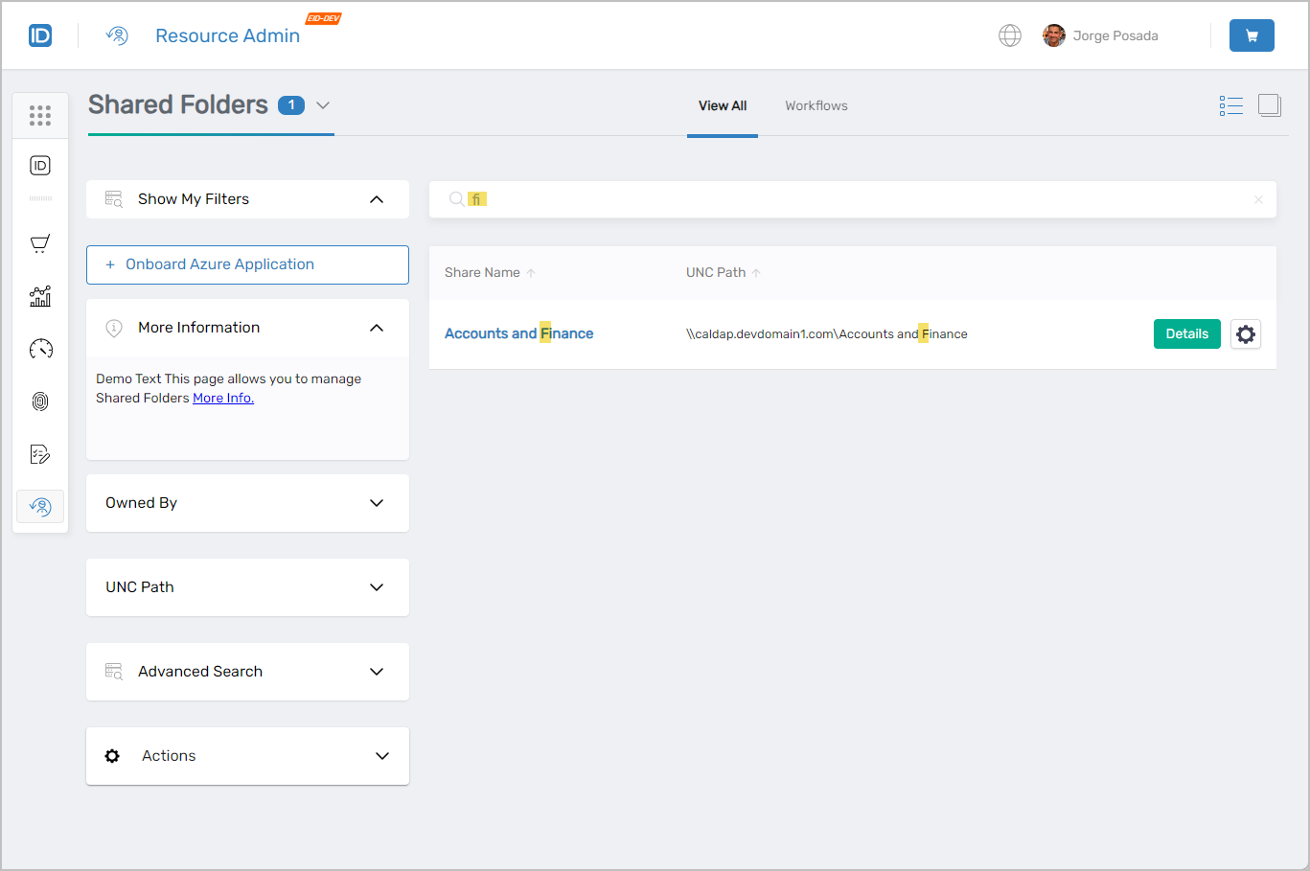Open settings gear for Accounts and Finance
1310x871 pixels.
coord(1245,333)
